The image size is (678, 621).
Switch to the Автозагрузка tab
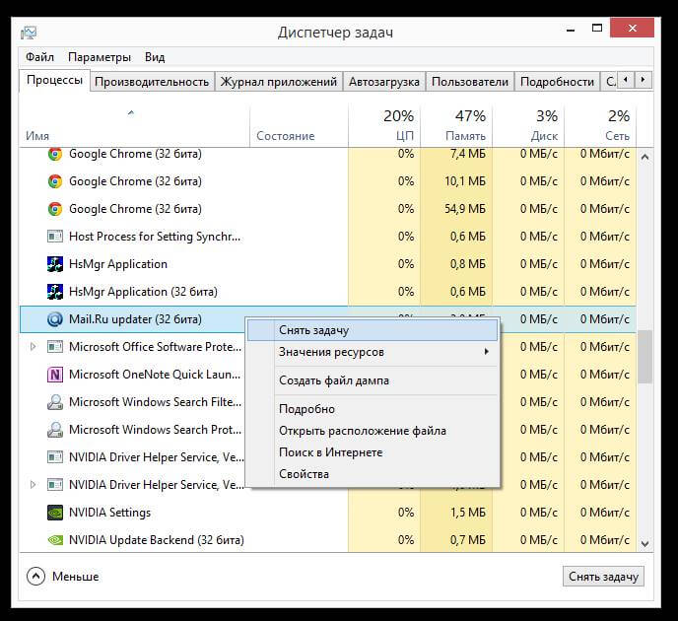384,82
